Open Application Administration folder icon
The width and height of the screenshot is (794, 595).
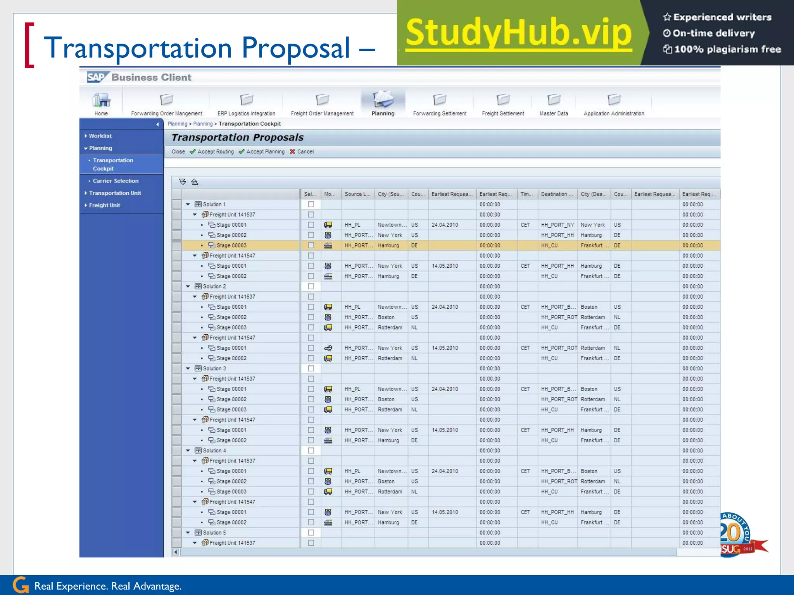pyautogui.click(x=614, y=100)
